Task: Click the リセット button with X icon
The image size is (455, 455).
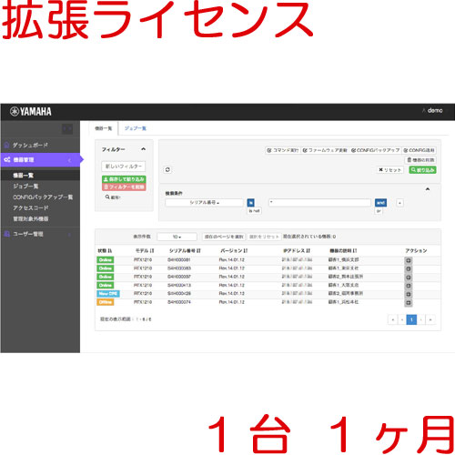Action: click(390, 170)
